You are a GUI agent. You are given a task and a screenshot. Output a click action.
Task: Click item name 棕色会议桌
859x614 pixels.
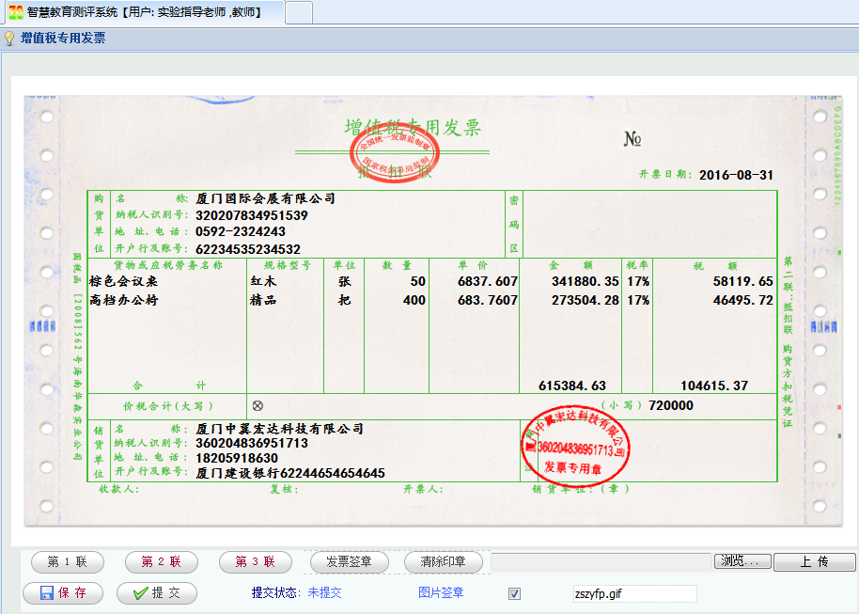[123, 281]
